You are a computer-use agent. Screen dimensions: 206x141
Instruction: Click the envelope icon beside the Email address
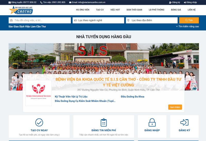click(x=70, y=2)
